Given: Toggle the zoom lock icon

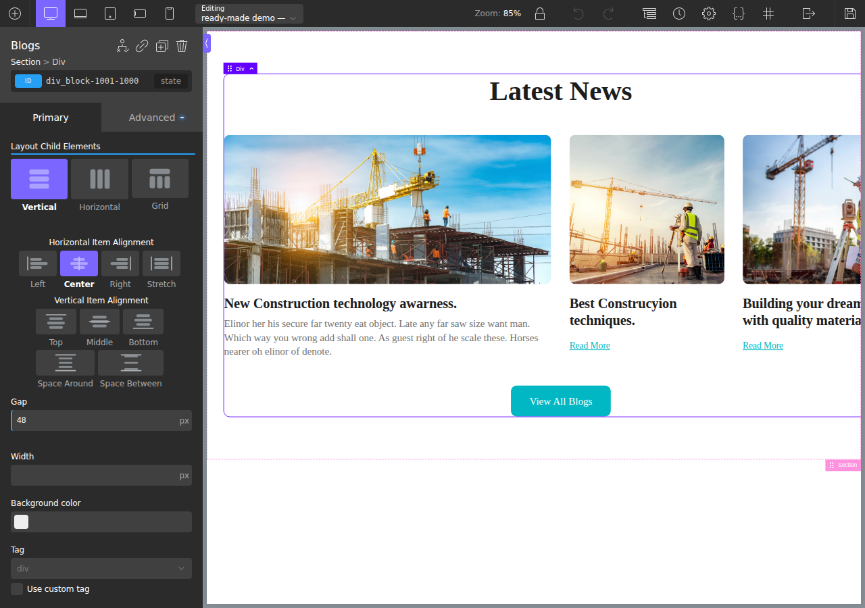Looking at the screenshot, I should tap(540, 14).
